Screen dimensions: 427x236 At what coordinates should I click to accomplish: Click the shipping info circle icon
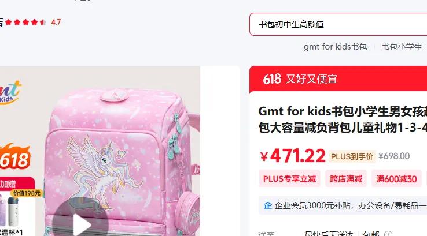click(x=388, y=234)
